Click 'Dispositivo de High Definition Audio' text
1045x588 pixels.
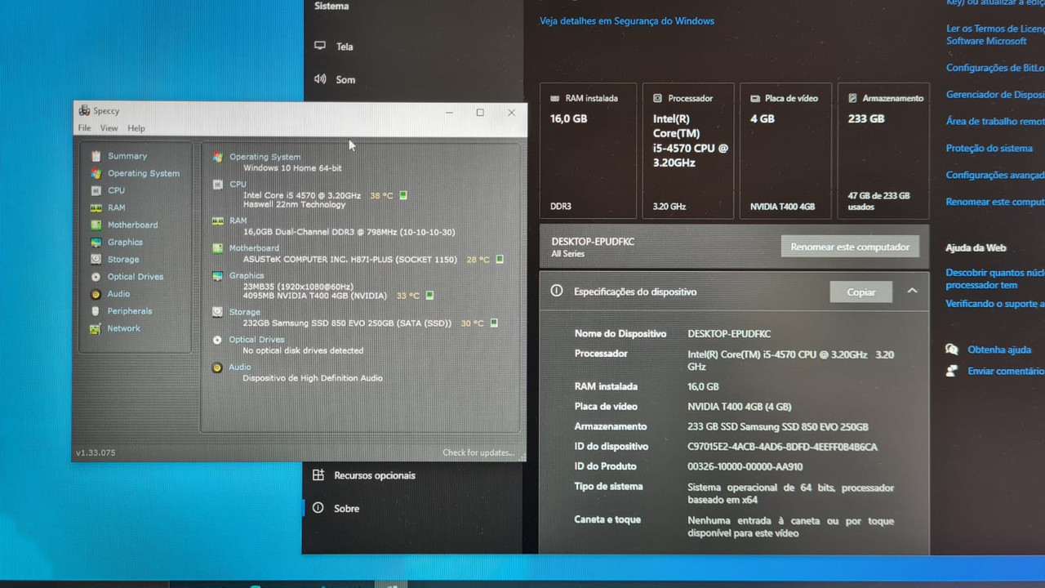coord(313,378)
